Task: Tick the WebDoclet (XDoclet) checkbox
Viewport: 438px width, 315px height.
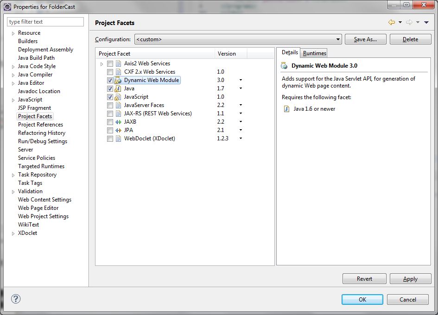Action: [110, 139]
